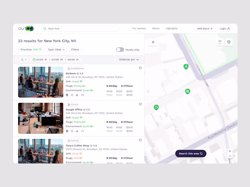
Task: Select the coffee cup map marker
Action: pyautogui.click(x=156, y=108)
